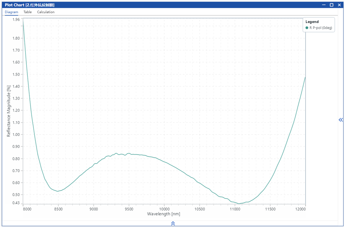Expand the bottom panel with double-up chevron

coord(173,223)
